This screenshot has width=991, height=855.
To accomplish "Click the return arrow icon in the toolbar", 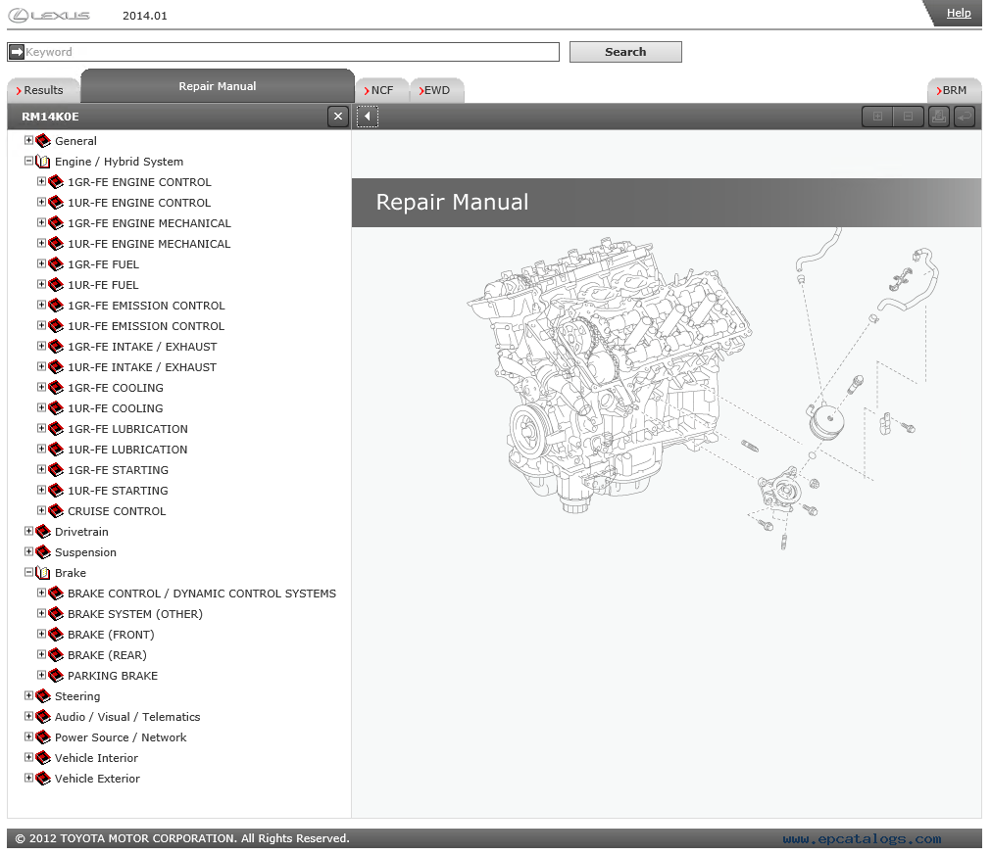I will pyautogui.click(x=965, y=117).
